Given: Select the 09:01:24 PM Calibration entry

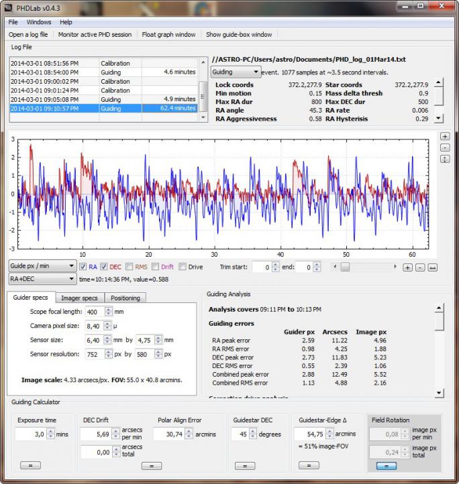Looking at the screenshot, I should 103,90.
